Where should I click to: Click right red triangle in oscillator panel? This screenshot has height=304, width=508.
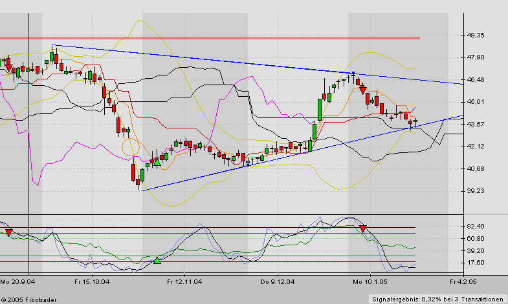click(363, 228)
